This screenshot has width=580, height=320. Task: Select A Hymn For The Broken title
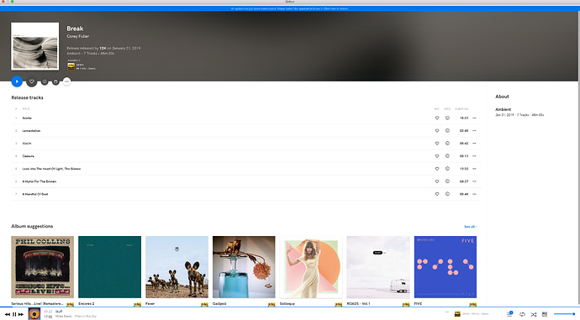[40, 181]
